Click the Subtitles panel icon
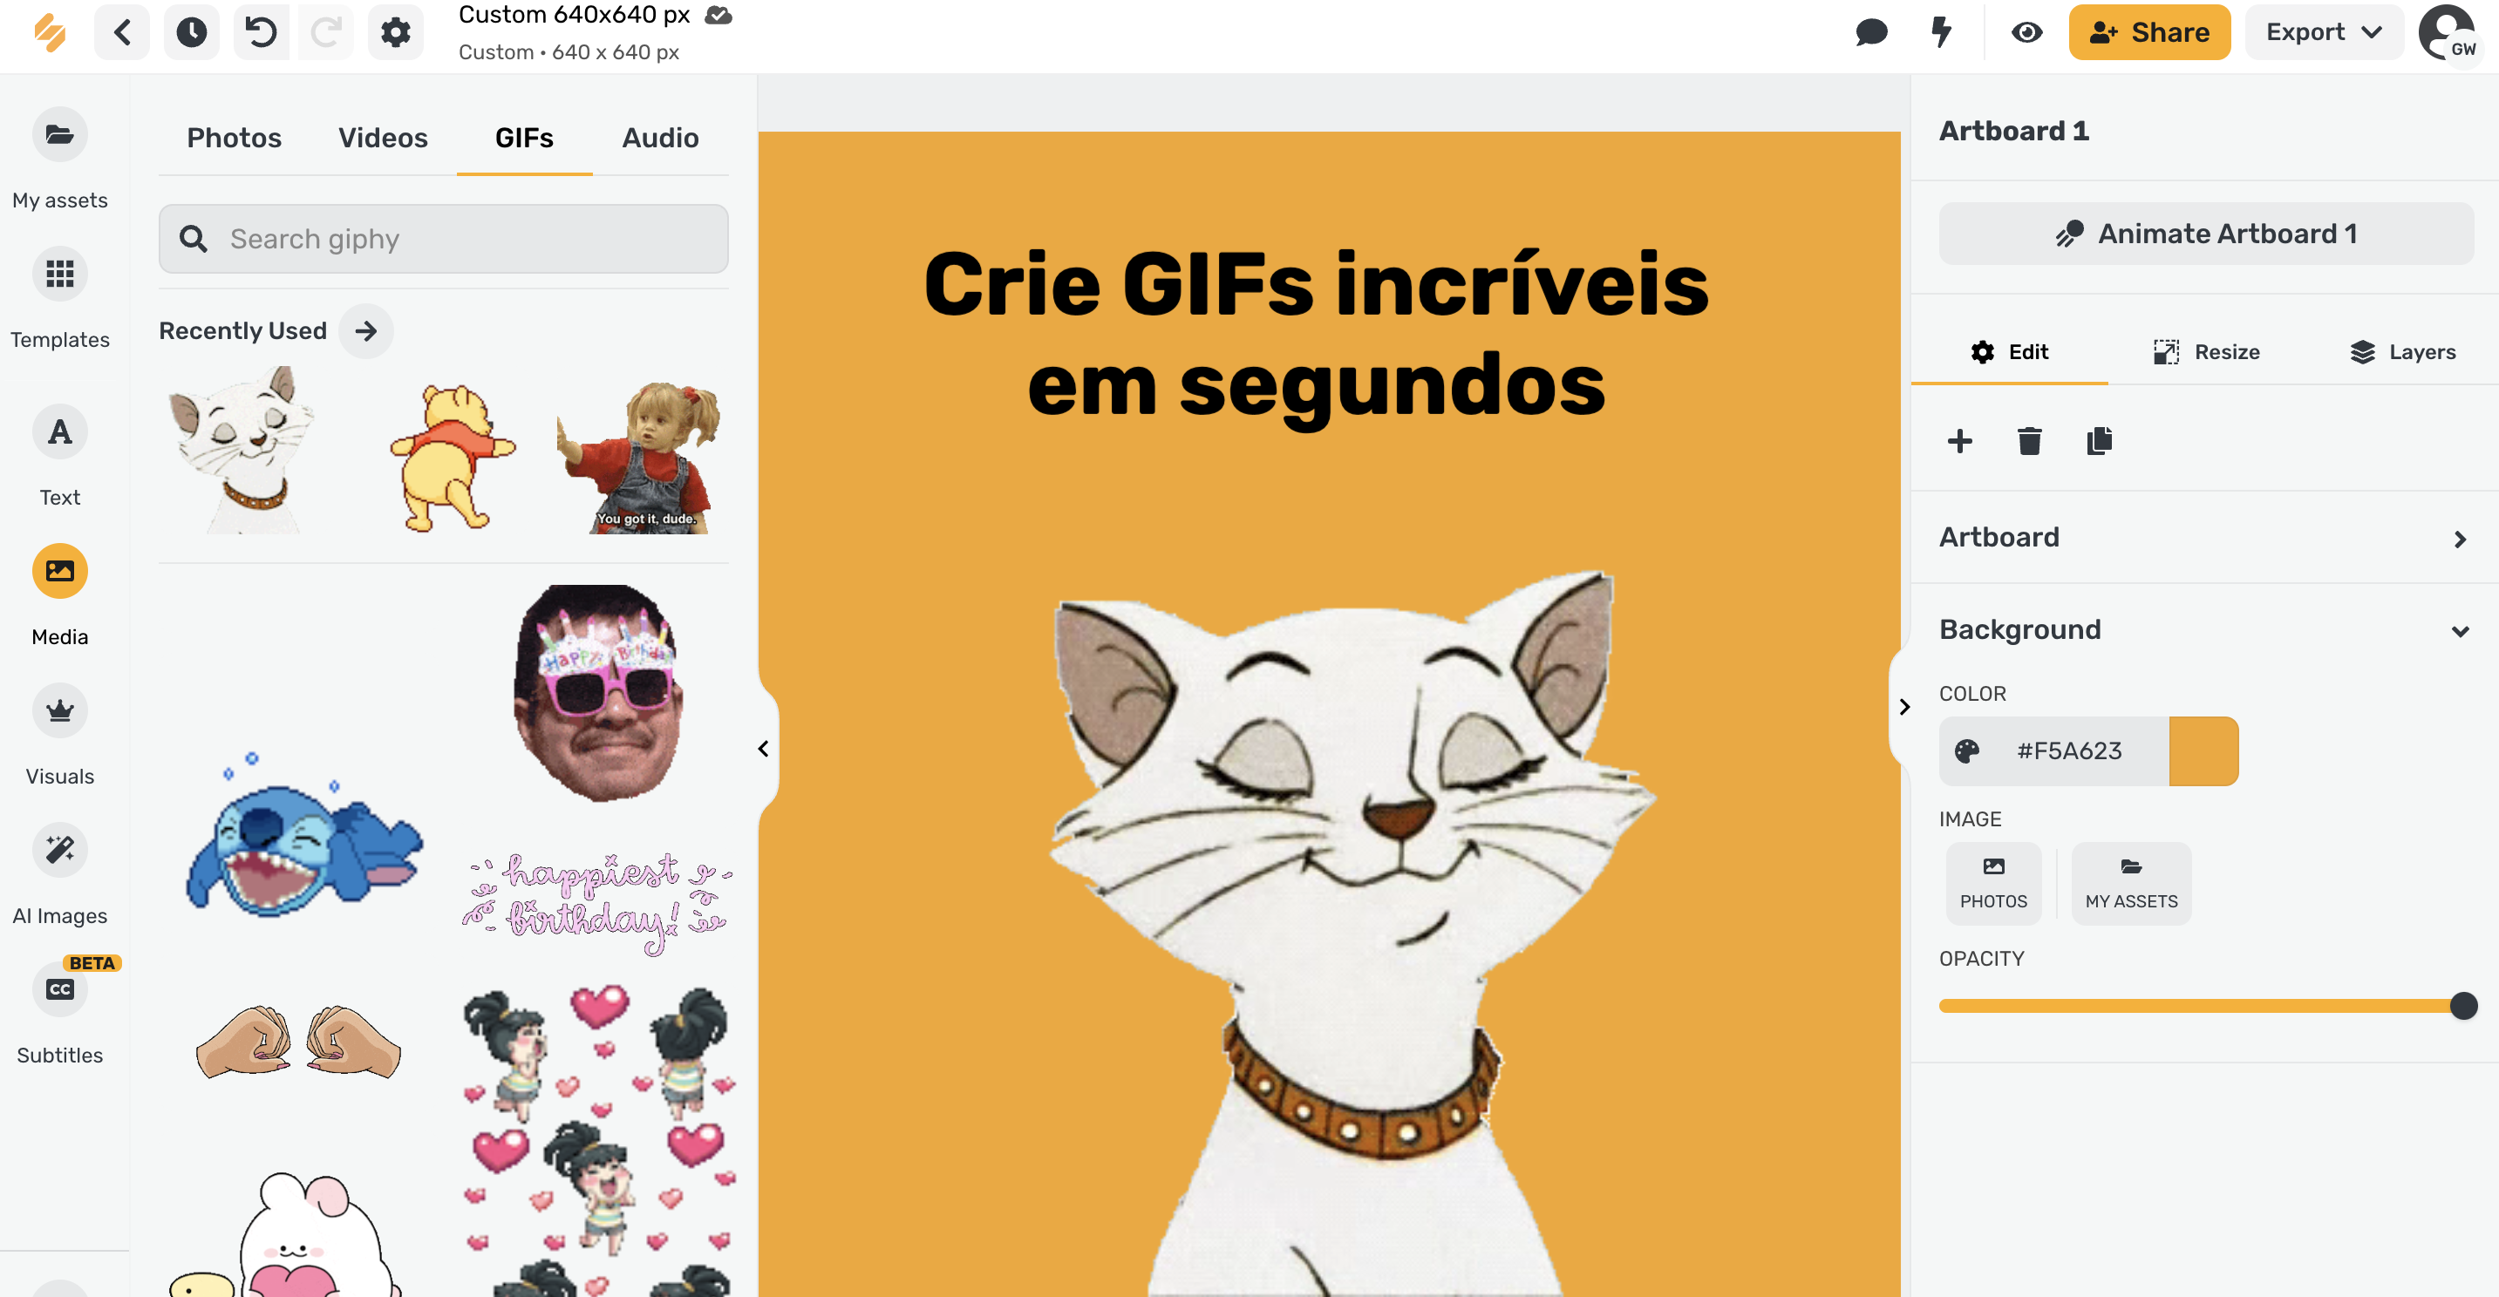The image size is (2499, 1297). click(59, 988)
